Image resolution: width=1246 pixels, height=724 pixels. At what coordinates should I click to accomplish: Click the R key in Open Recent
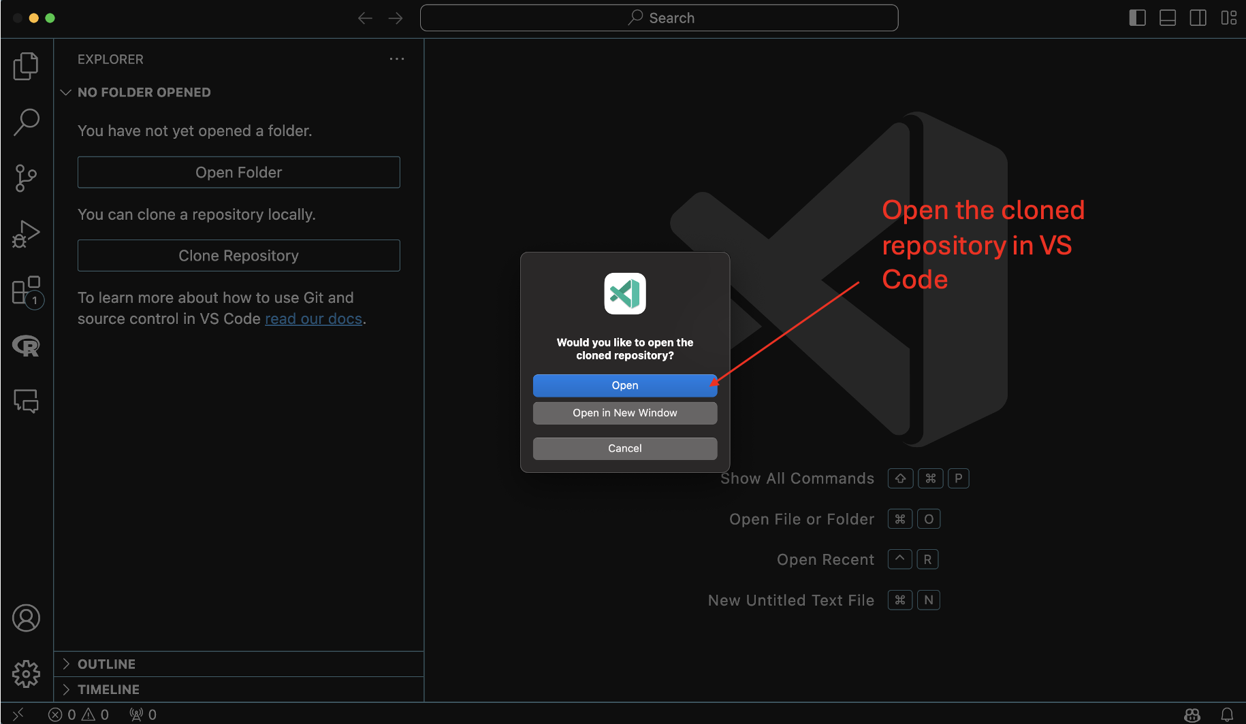[927, 559]
